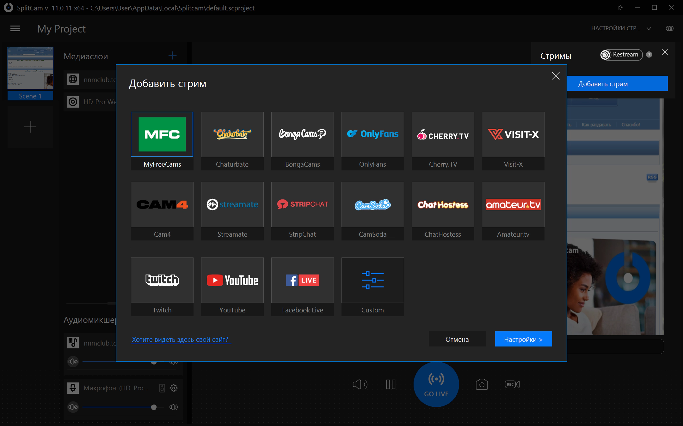Start recording with the REC icon
Image resolution: width=683 pixels, height=426 pixels.
pyautogui.click(x=512, y=384)
